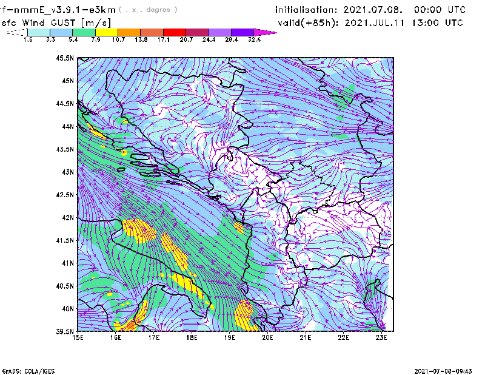Click the '41.5N' latitude label
This screenshot has width=485, height=375.
(x=65, y=240)
